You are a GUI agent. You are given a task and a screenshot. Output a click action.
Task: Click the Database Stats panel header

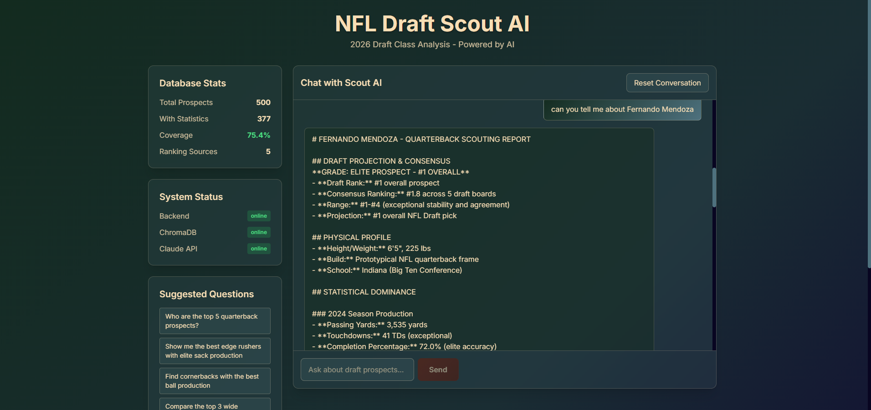(192, 83)
